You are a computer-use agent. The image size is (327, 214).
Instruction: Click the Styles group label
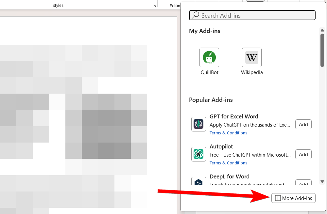coord(58,6)
